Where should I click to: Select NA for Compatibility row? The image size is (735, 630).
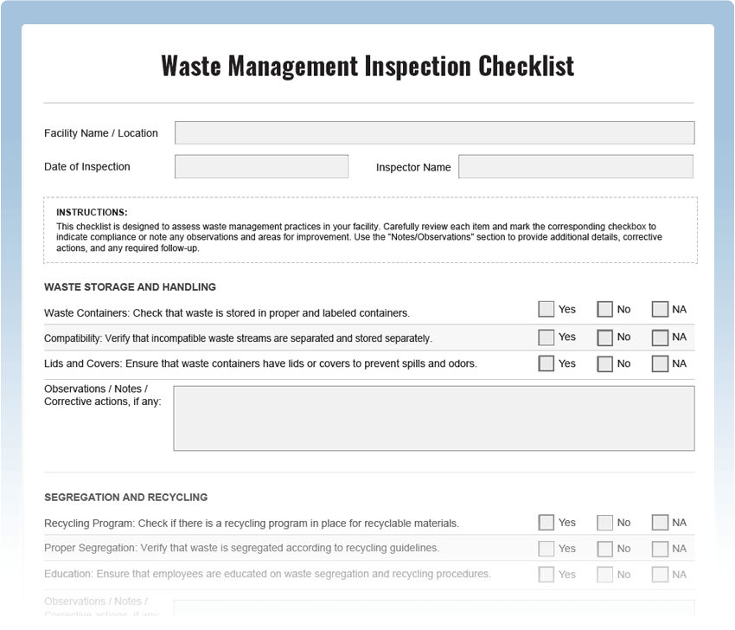pyautogui.click(x=660, y=337)
